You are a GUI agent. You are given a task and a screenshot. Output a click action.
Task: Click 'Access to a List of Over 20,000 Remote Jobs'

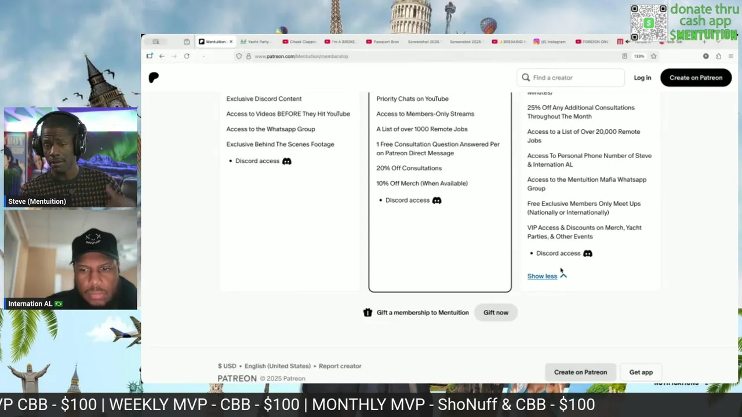584,136
